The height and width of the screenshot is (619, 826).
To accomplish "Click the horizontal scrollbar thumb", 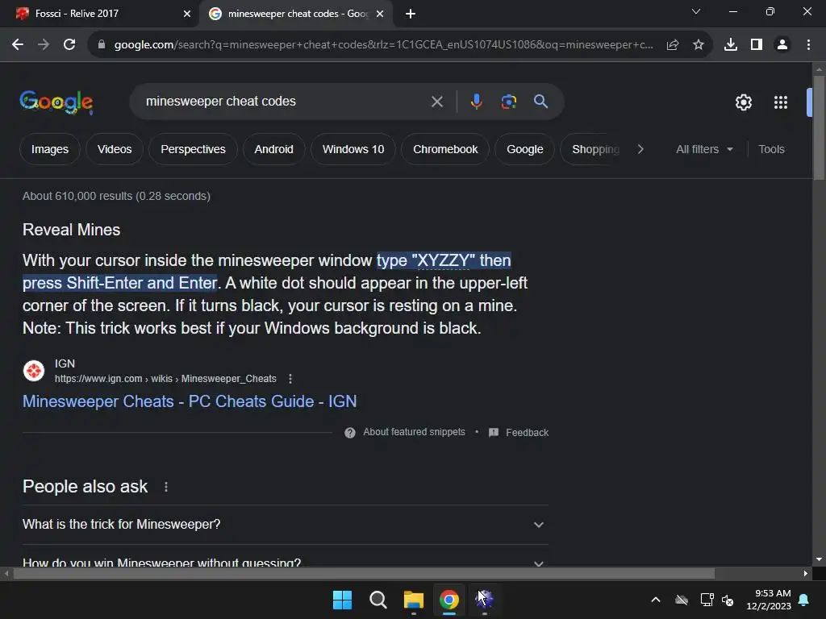I will pos(364,573).
